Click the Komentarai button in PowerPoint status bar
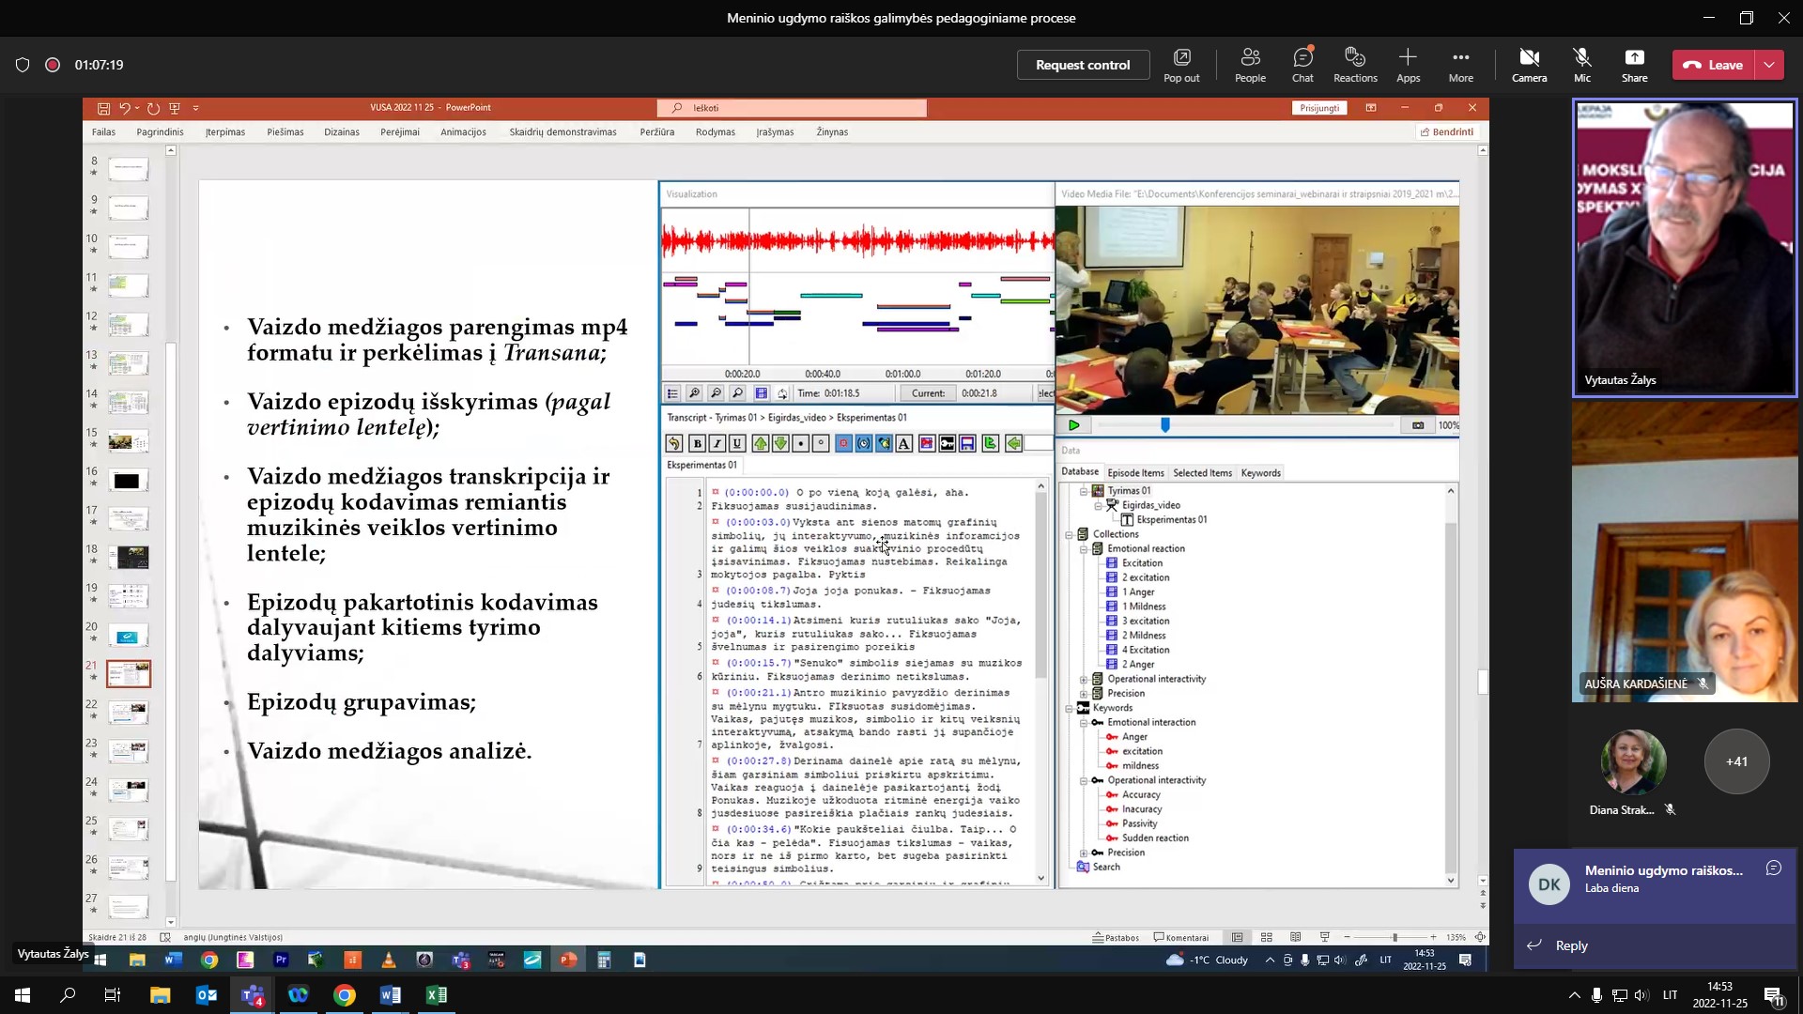 click(x=1181, y=937)
